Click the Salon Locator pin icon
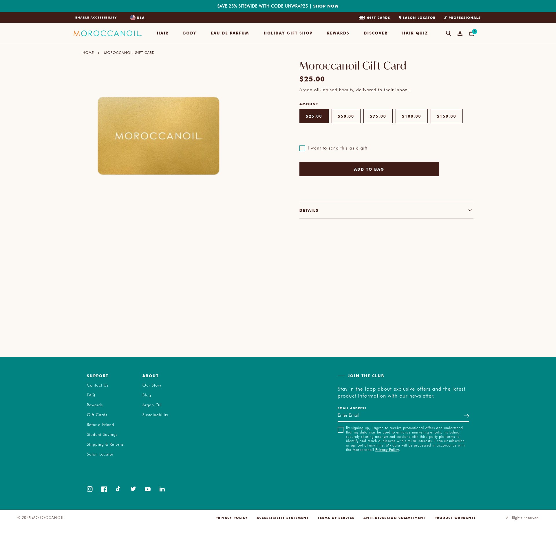 [400, 18]
